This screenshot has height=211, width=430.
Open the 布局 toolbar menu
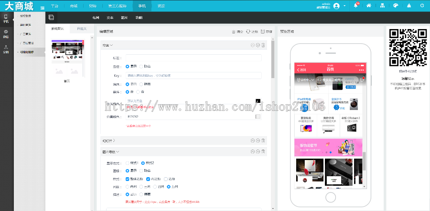click(96, 18)
